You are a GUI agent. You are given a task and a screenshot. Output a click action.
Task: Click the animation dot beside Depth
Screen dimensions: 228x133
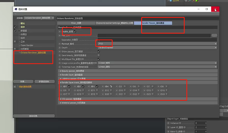(x=60, y=48)
